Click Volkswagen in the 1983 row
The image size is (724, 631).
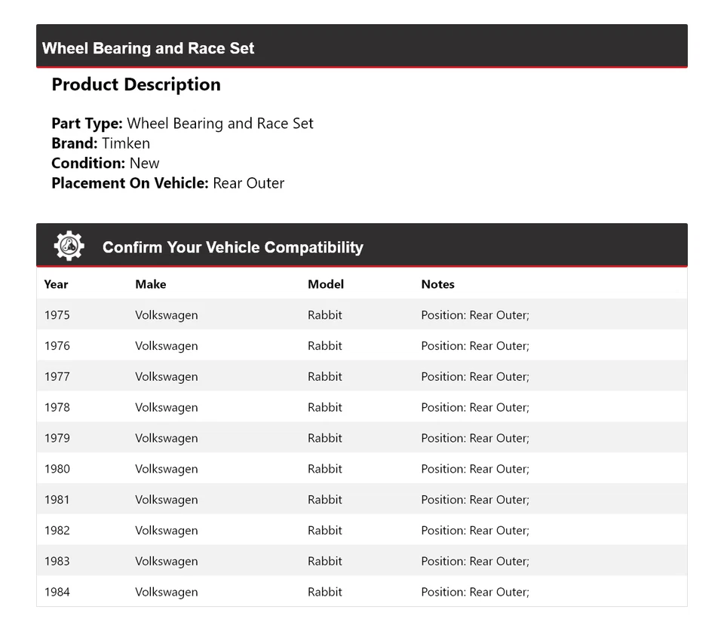click(167, 561)
